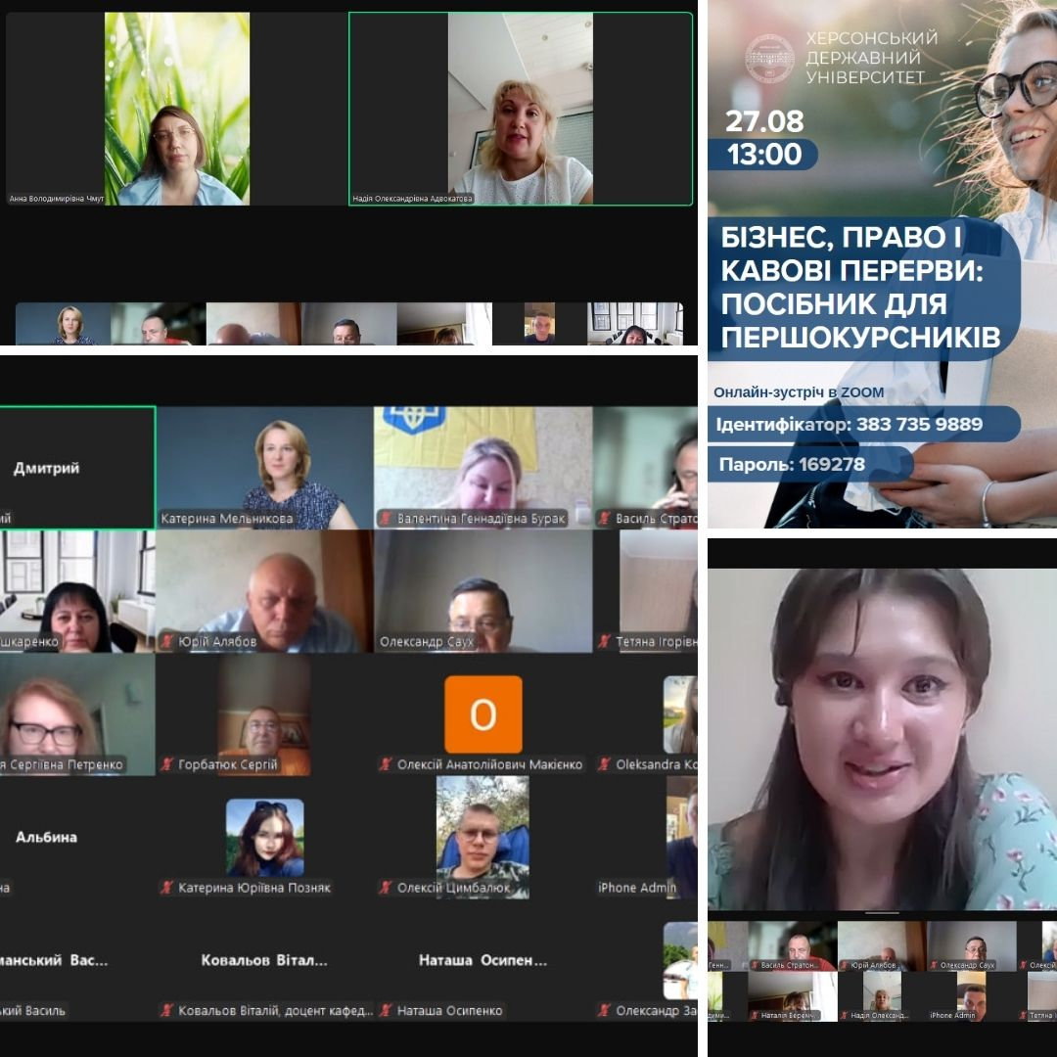The height and width of the screenshot is (1057, 1057).
Task: Click Олексій Цимбалюк profile photo
Action: (x=483, y=838)
